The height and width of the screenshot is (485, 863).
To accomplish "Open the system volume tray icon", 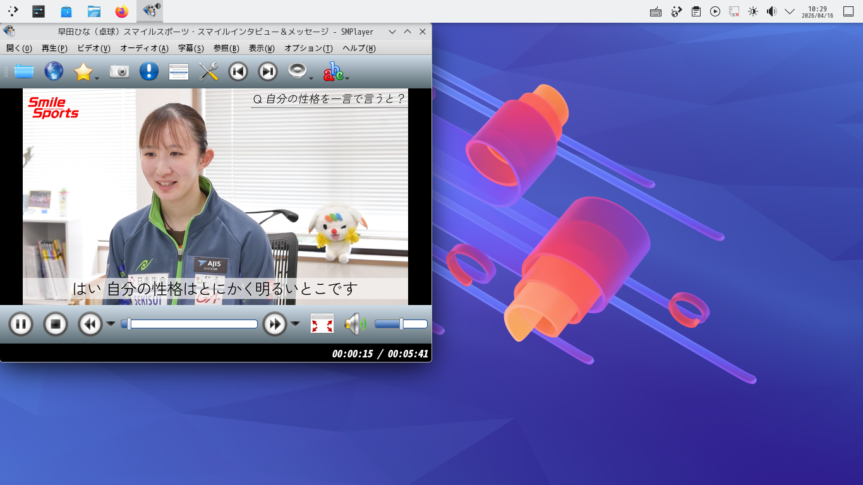I will point(771,11).
